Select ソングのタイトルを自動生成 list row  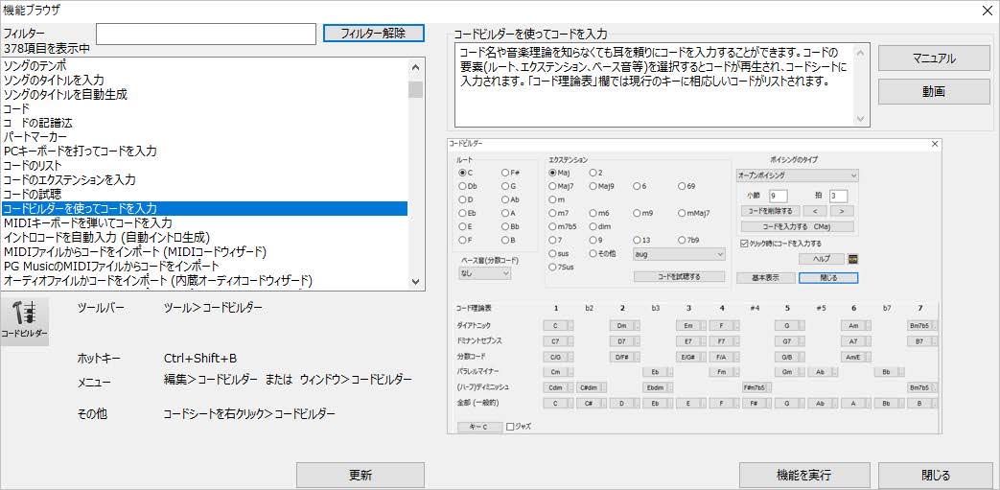point(204,94)
